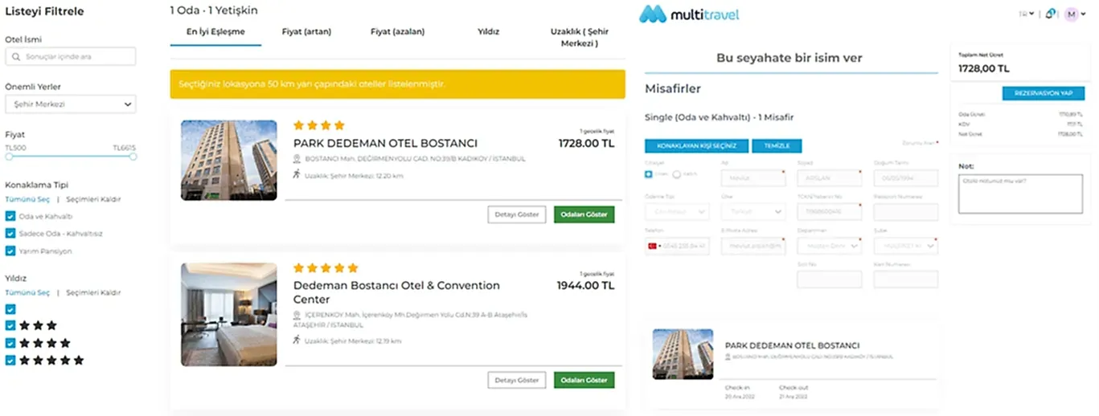Toggle the Yarım Pansiyon checkbox
Screen dimensions: 1099x416
[10, 251]
